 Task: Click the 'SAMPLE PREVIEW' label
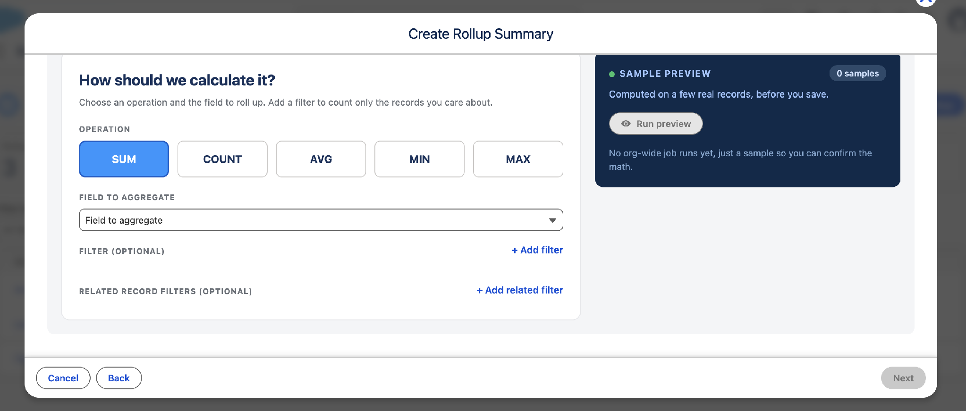tap(665, 74)
